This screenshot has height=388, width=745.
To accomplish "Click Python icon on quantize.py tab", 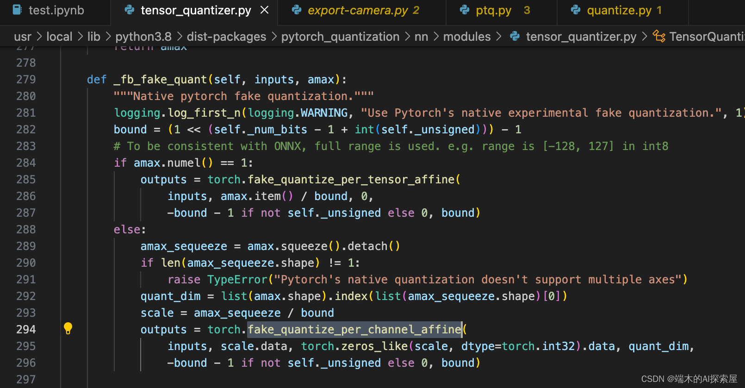I will [x=576, y=10].
